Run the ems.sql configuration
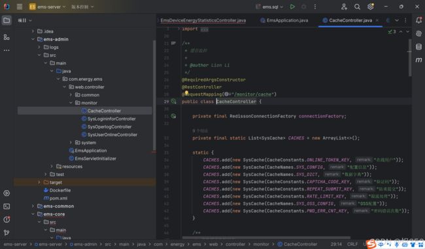This screenshot has height=249, width=425. pyautogui.click(x=292, y=7)
